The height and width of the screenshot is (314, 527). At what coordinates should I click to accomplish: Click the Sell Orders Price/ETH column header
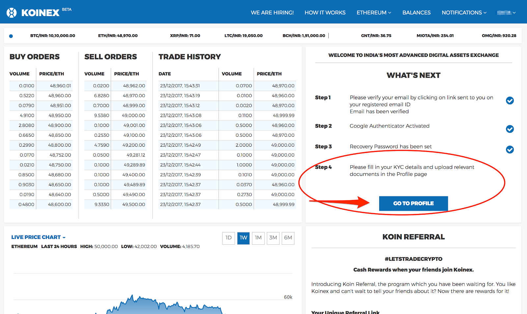tap(126, 74)
